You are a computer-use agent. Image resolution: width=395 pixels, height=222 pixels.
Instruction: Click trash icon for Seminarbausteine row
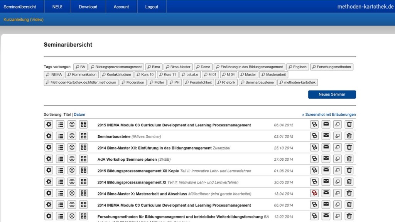pos(349,136)
